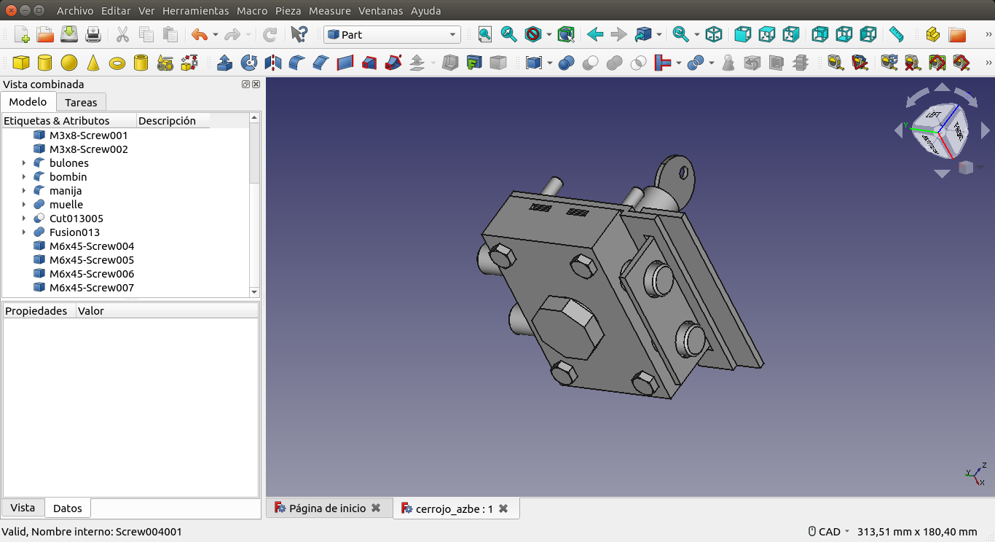Select M6x45-Screw004 in the model tree

coord(91,246)
